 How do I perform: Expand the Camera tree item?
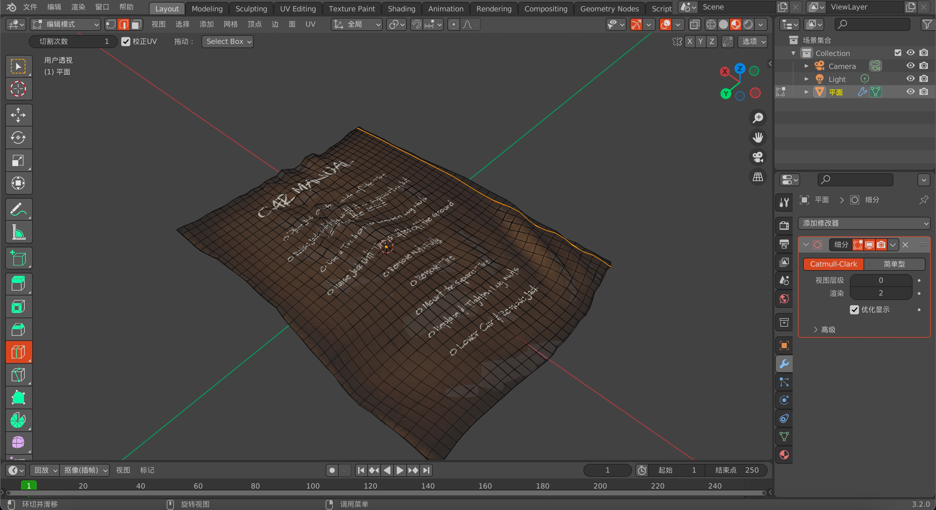click(806, 66)
